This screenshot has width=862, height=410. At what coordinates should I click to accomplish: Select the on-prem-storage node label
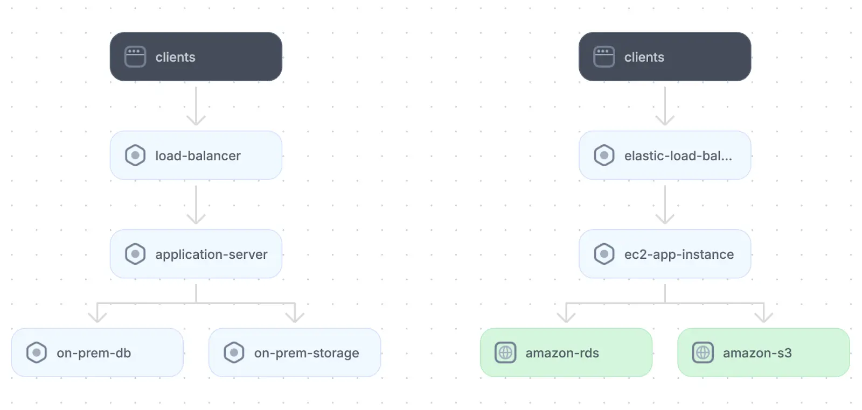tap(306, 353)
